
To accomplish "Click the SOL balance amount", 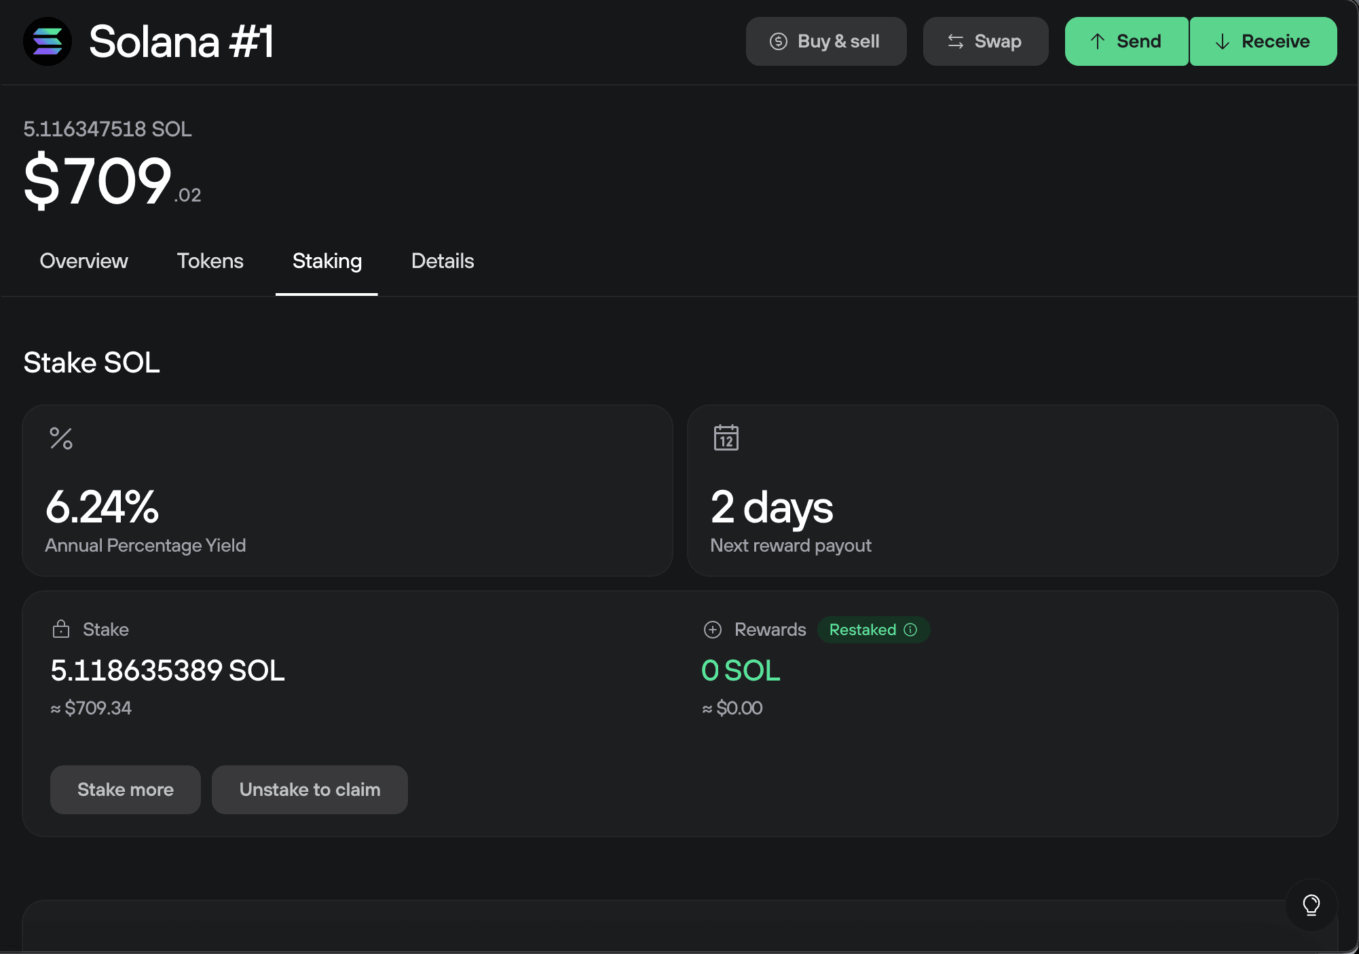I will tap(107, 129).
